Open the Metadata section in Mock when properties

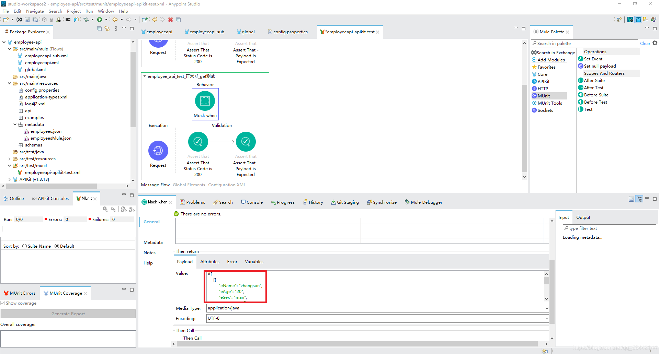(x=153, y=243)
